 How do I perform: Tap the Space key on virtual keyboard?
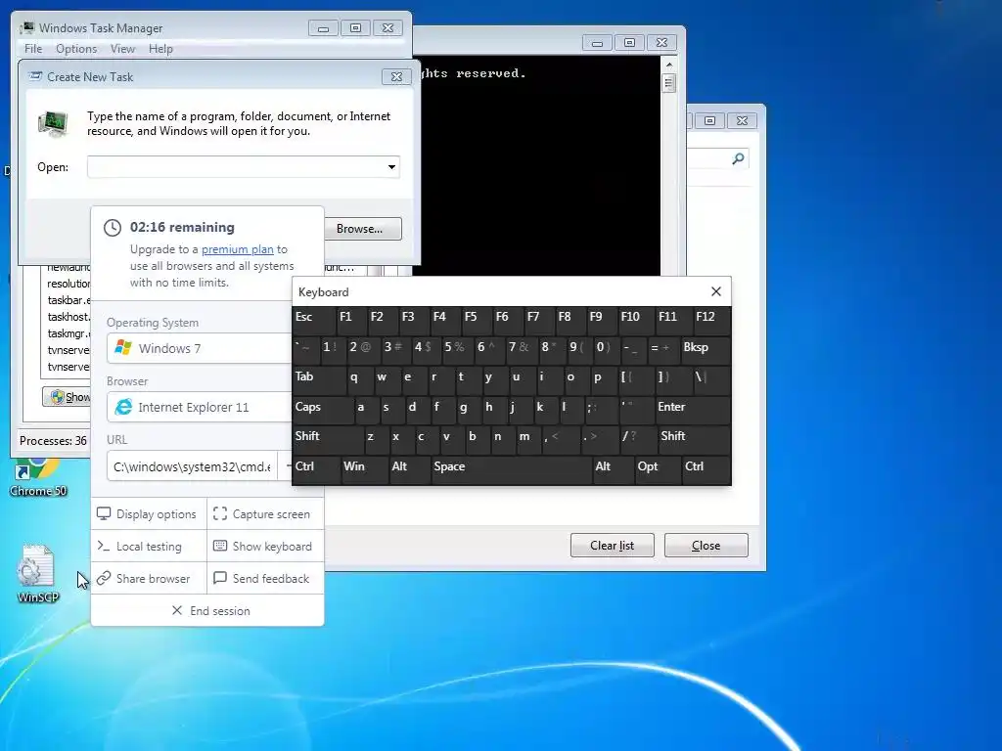[511, 471]
